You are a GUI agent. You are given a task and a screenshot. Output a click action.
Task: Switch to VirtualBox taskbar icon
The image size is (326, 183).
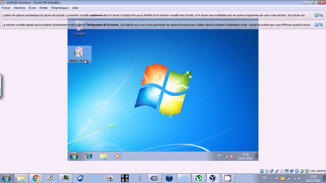click(x=213, y=178)
